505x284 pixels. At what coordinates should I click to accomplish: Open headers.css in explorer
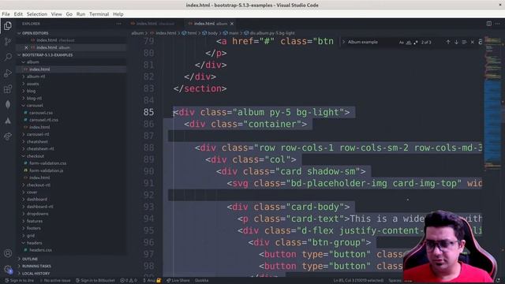(x=40, y=250)
